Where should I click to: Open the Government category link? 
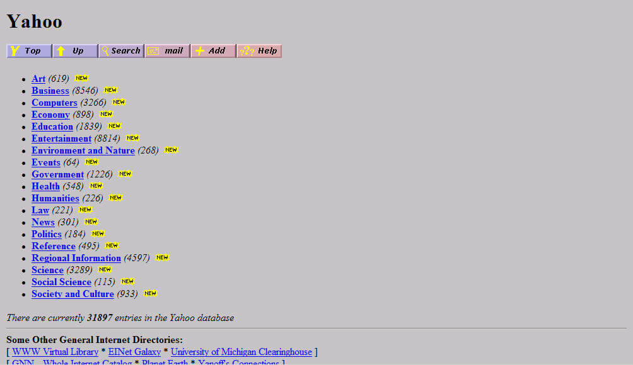(x=57, y=174)
